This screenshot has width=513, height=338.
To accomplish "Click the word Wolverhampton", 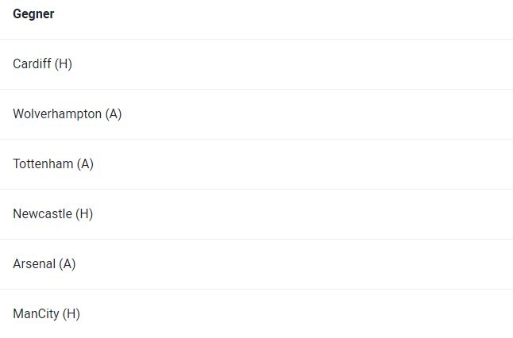I will click(57, 114).
